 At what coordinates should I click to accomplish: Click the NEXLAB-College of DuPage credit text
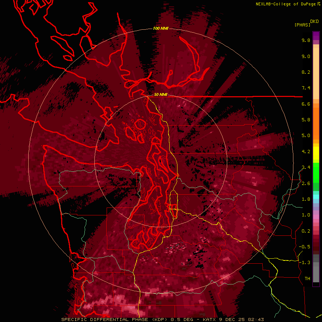[286, 4]
